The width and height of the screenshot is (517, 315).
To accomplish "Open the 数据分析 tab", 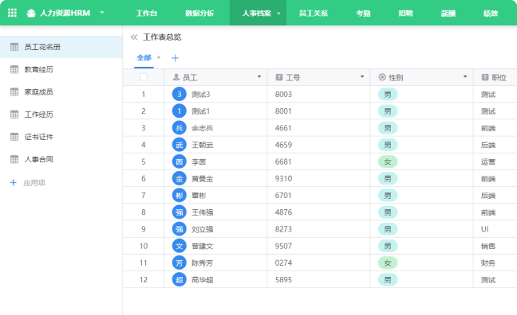I will pyautogui.click(x=199, y=14).
